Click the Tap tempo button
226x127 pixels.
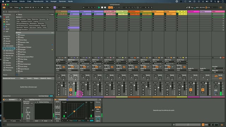click(22, 7)
